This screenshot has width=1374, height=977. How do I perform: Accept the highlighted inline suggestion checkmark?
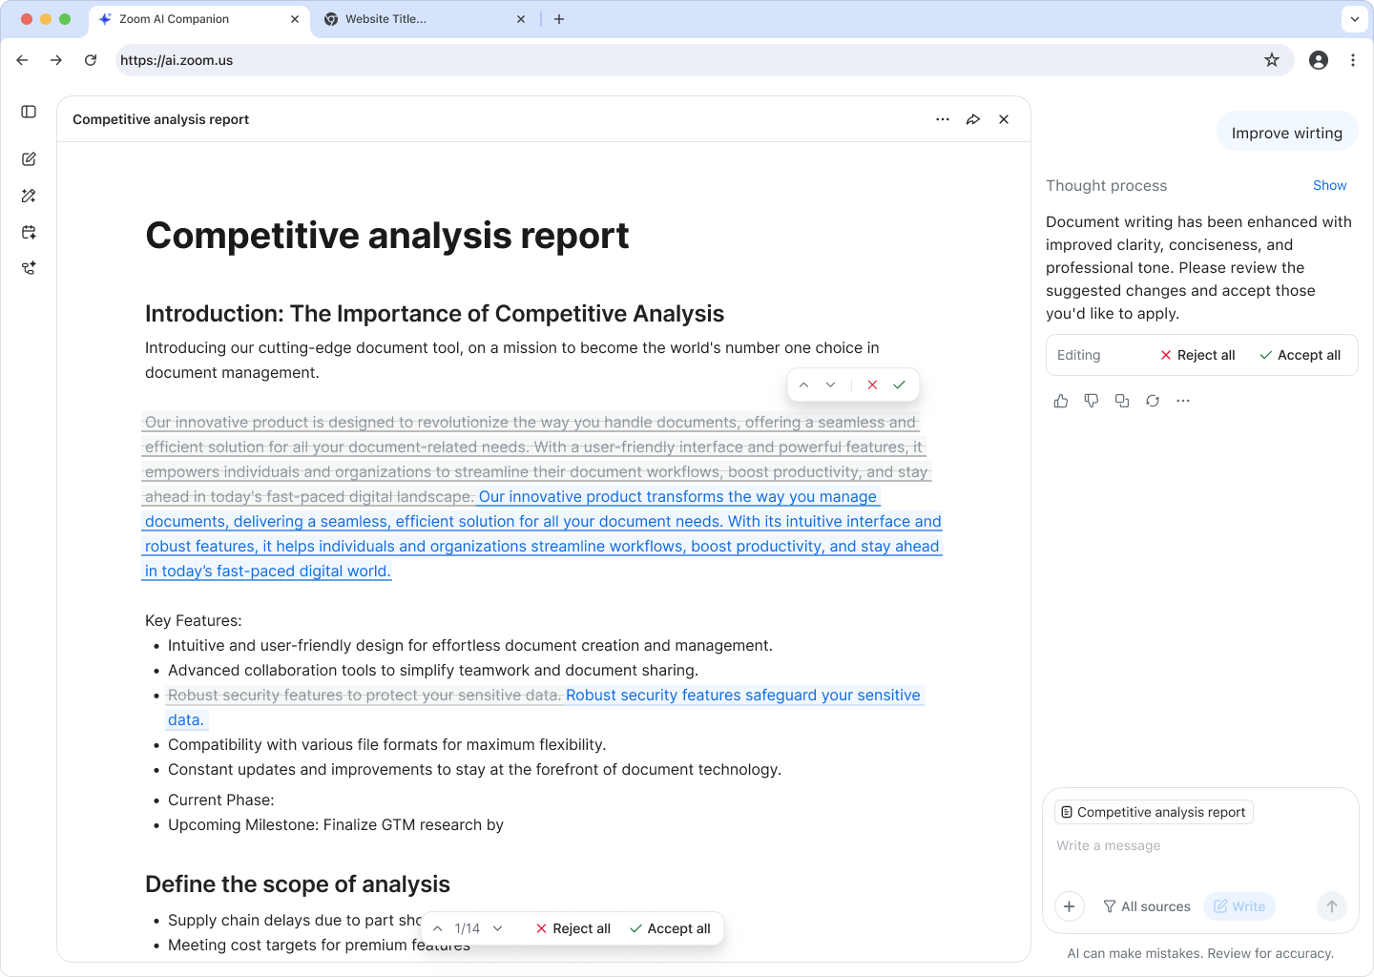[x=899, y=385]
